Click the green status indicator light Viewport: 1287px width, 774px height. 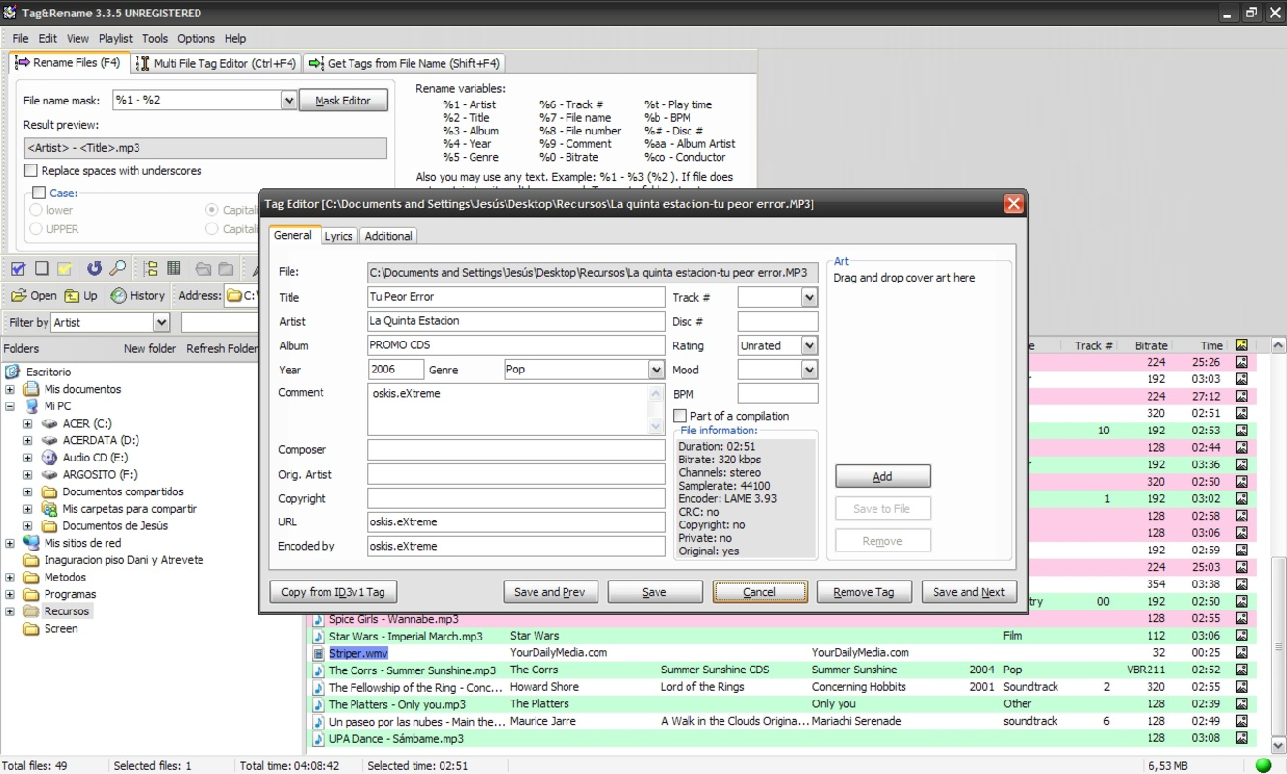[1263, 765]
